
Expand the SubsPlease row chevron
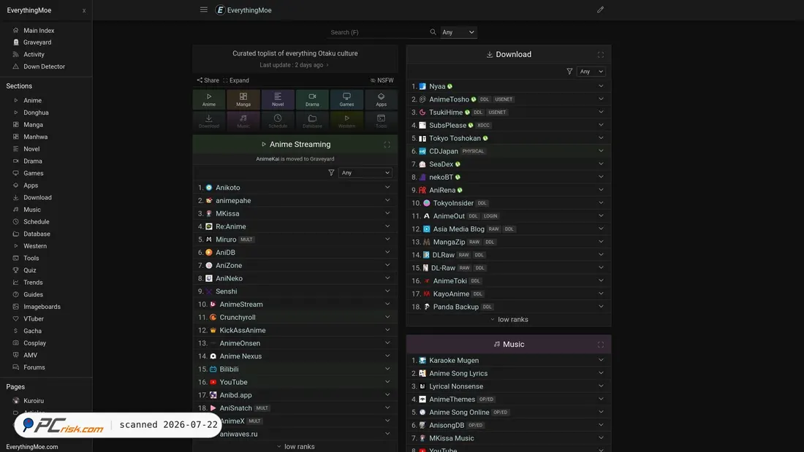point(600,125)
